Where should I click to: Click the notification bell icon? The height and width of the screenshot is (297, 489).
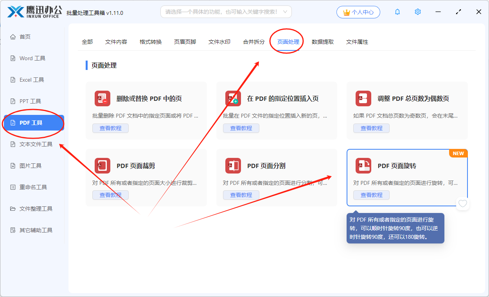(397, 12)
